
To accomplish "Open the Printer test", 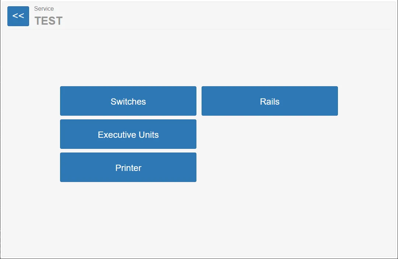I will (128, 167).
